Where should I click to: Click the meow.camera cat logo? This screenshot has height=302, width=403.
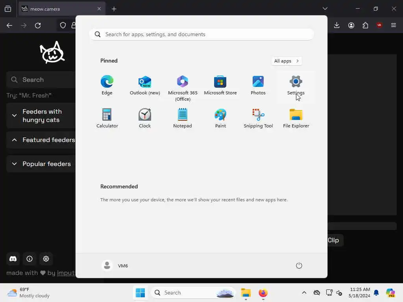coord(52,53)
